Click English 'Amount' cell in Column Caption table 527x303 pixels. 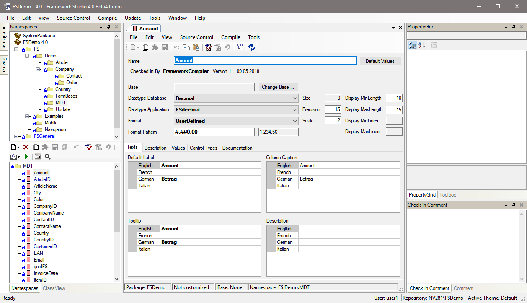[349, 166]
